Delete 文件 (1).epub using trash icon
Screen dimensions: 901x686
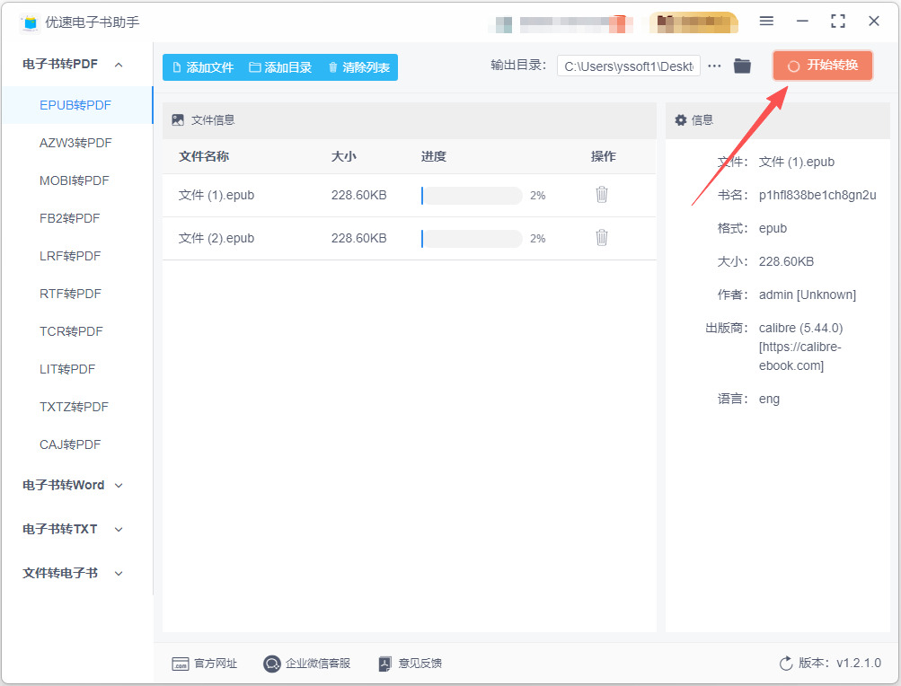coord(602,195)
